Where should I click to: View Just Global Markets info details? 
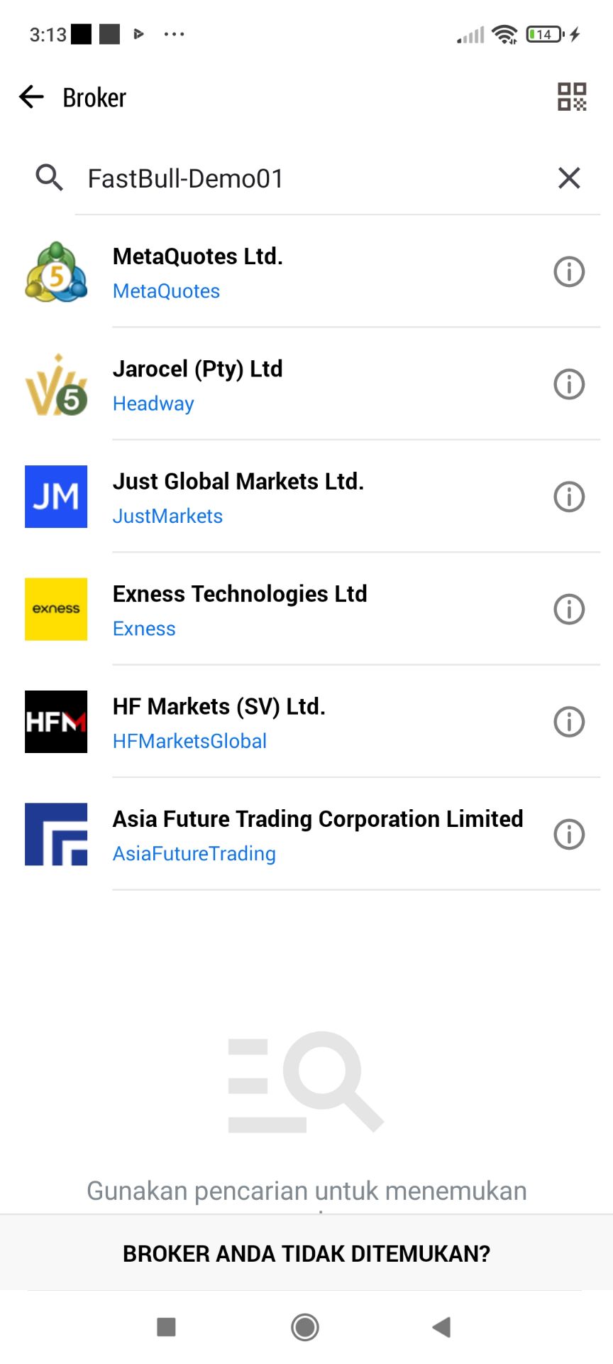568,497
